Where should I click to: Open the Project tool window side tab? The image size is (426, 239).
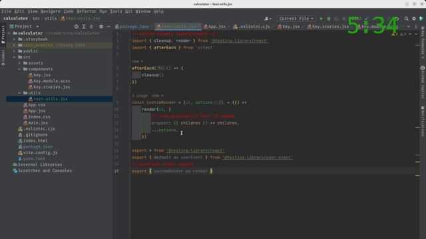click(x=3, y=34)
